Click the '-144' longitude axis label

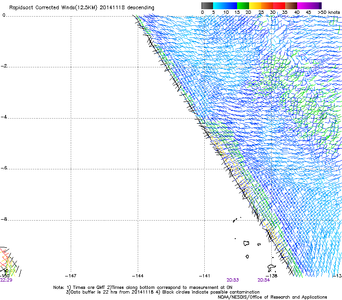138,276
